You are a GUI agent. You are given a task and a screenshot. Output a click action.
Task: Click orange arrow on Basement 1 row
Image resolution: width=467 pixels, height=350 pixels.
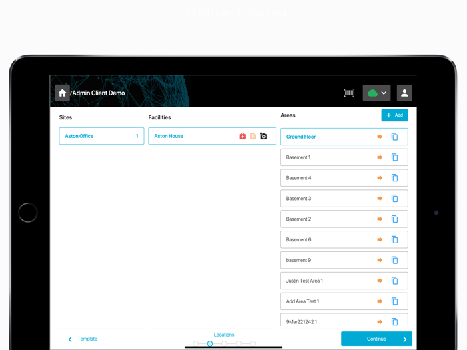380,157
